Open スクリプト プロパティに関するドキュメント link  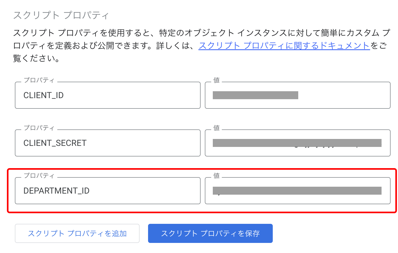[x=284, y=46]
